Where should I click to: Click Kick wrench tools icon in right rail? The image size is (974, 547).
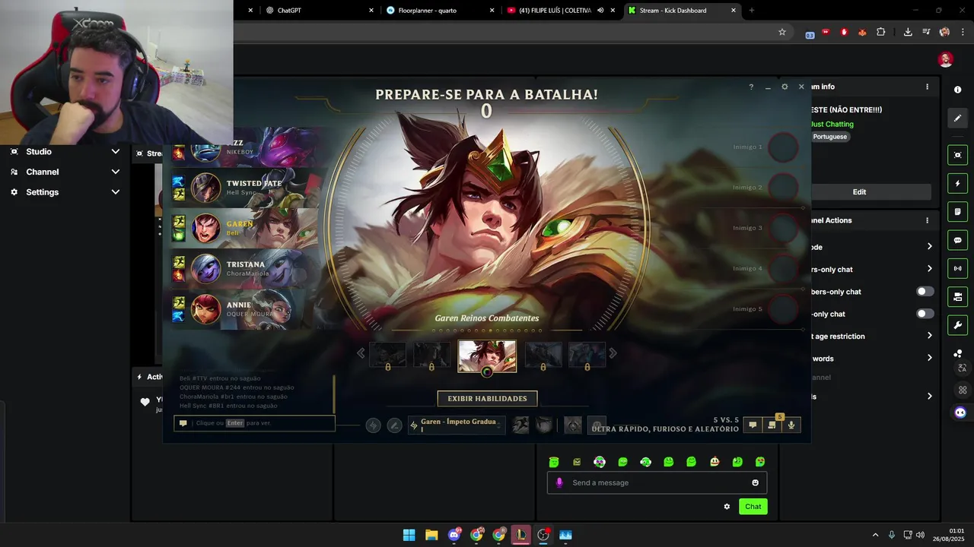[x=957, y=325]
